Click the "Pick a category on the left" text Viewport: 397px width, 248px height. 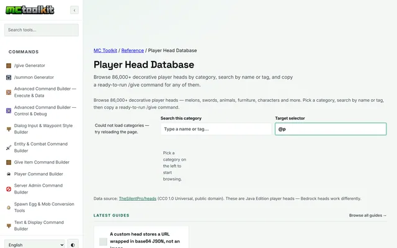click(174, 166)
